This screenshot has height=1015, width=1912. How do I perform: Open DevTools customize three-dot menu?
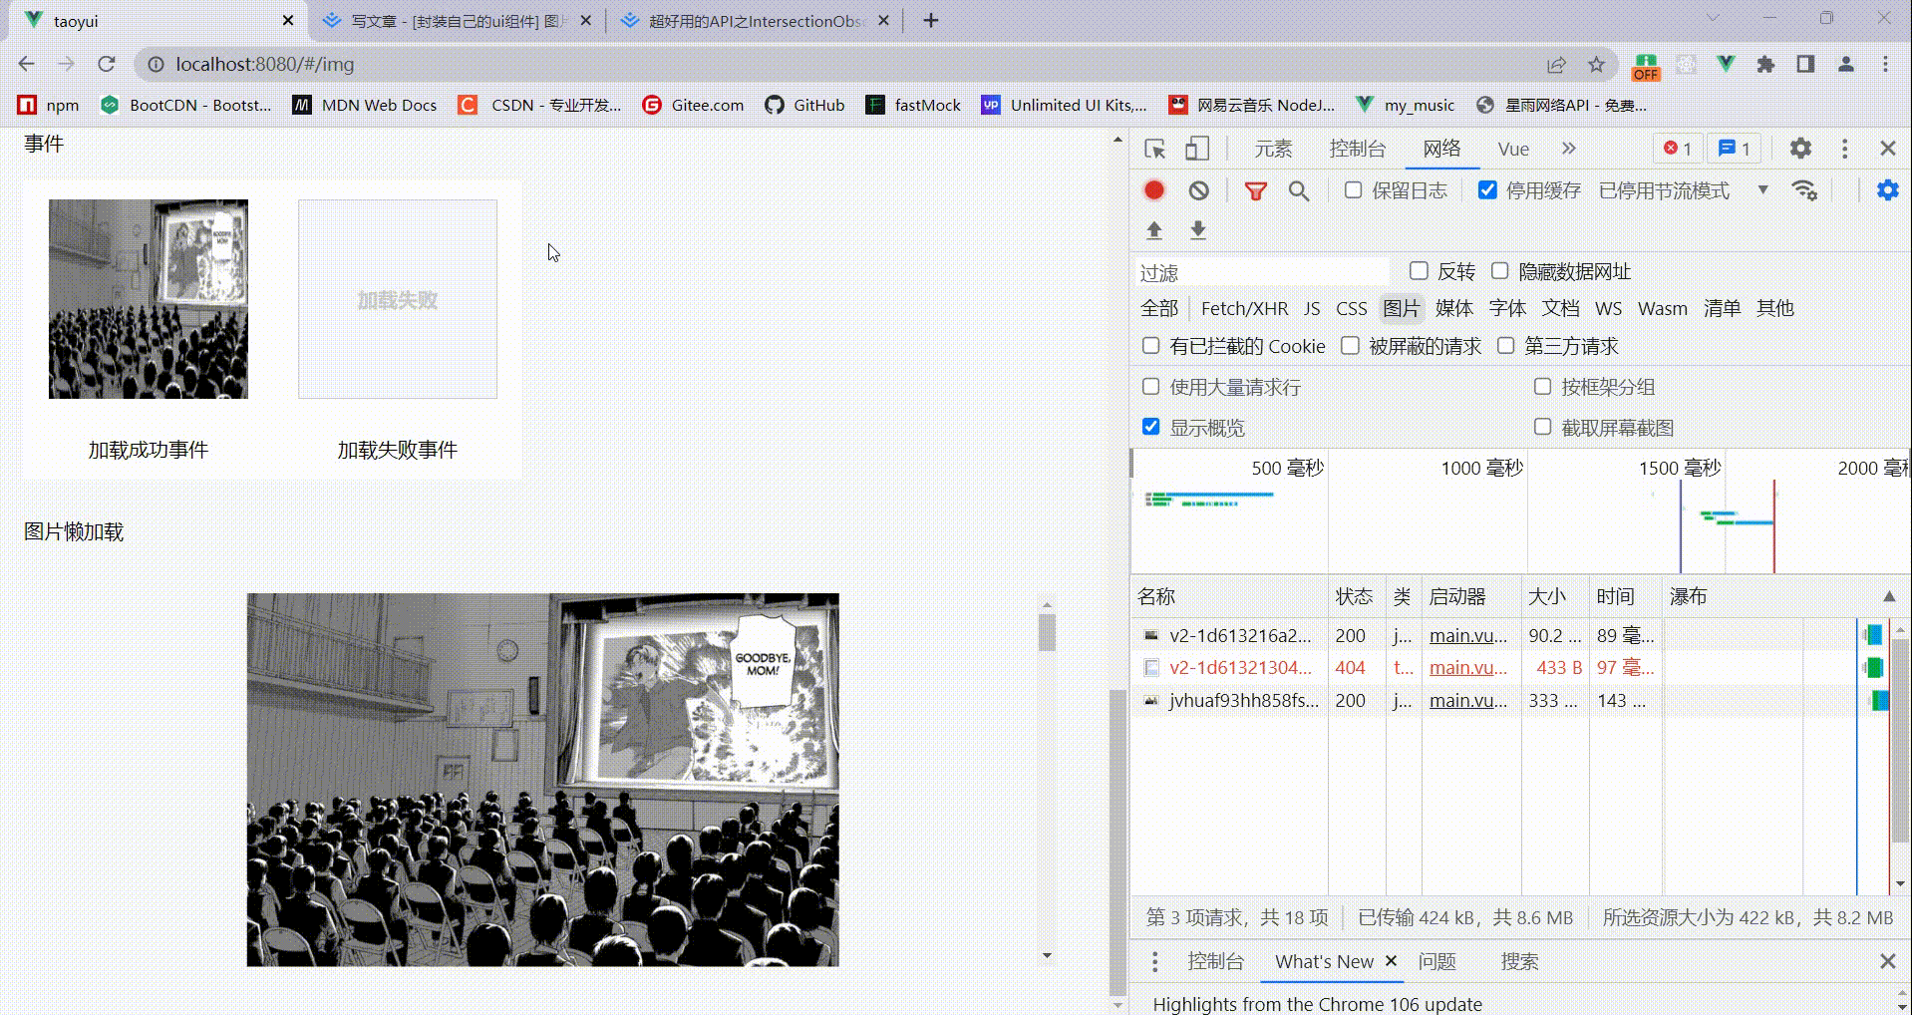[1844, 149]
